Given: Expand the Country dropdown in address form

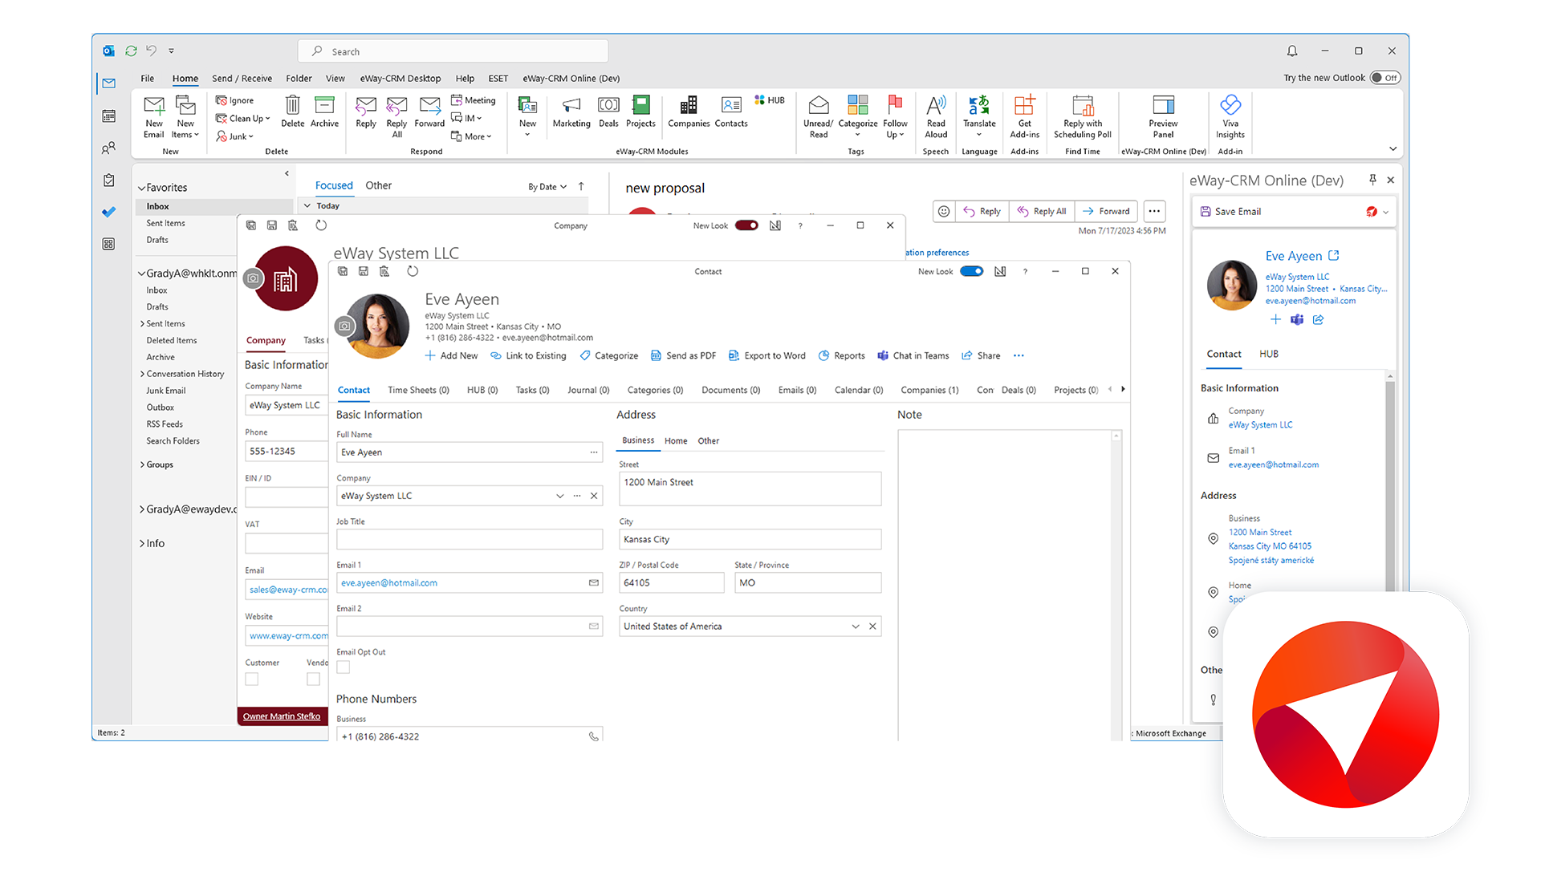Looking at the screenshot, I should (856, 627).
